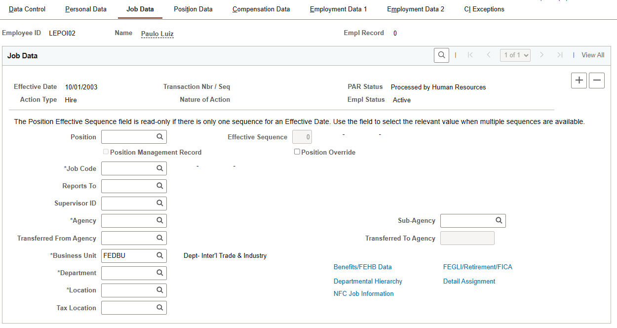The height and width of the screenshot is (328, 617).
Task: Delete this row using the minus icon
Action: coord(596,80)
